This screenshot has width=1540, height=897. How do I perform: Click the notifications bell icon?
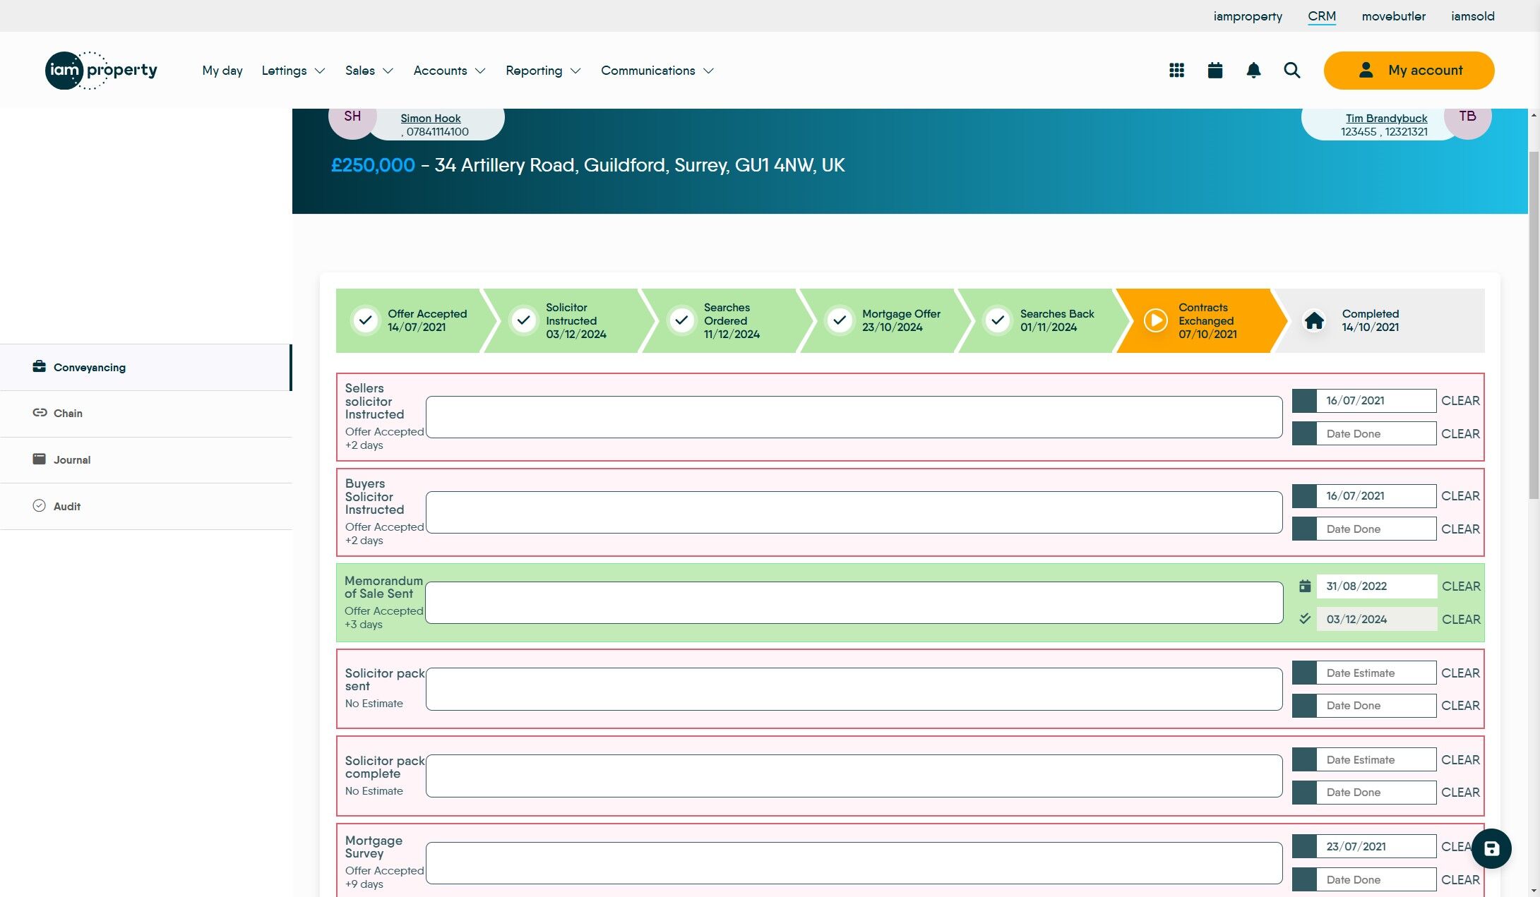pos(1253,71)
